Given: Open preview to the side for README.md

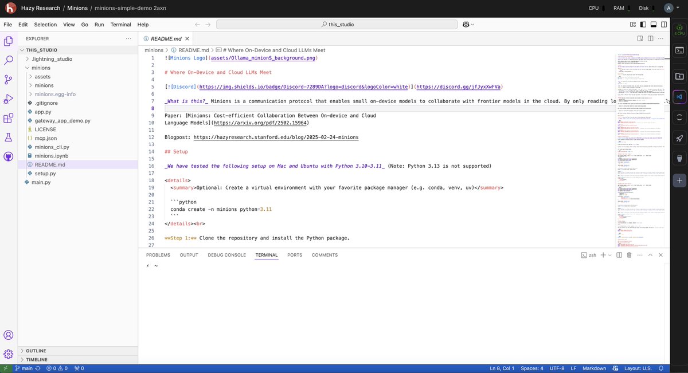Looking at the screenshot, I should point(640,38).
